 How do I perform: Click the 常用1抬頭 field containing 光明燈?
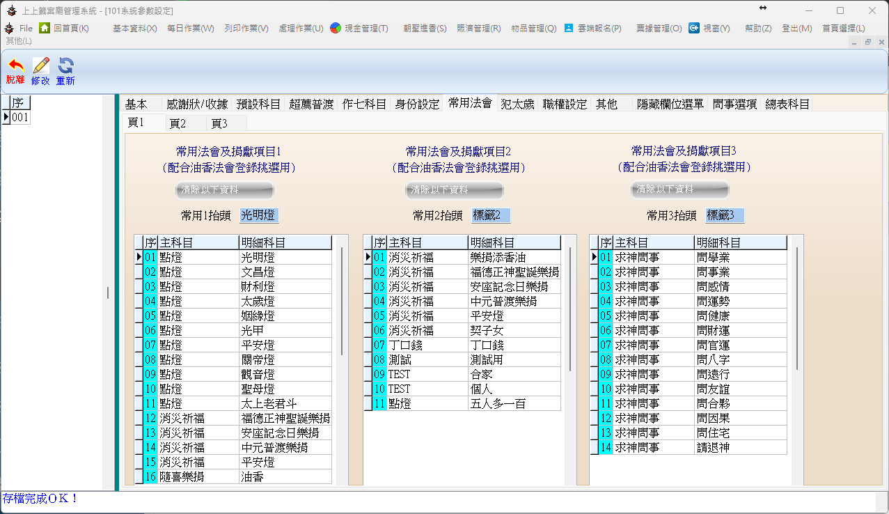click(259, 216)
